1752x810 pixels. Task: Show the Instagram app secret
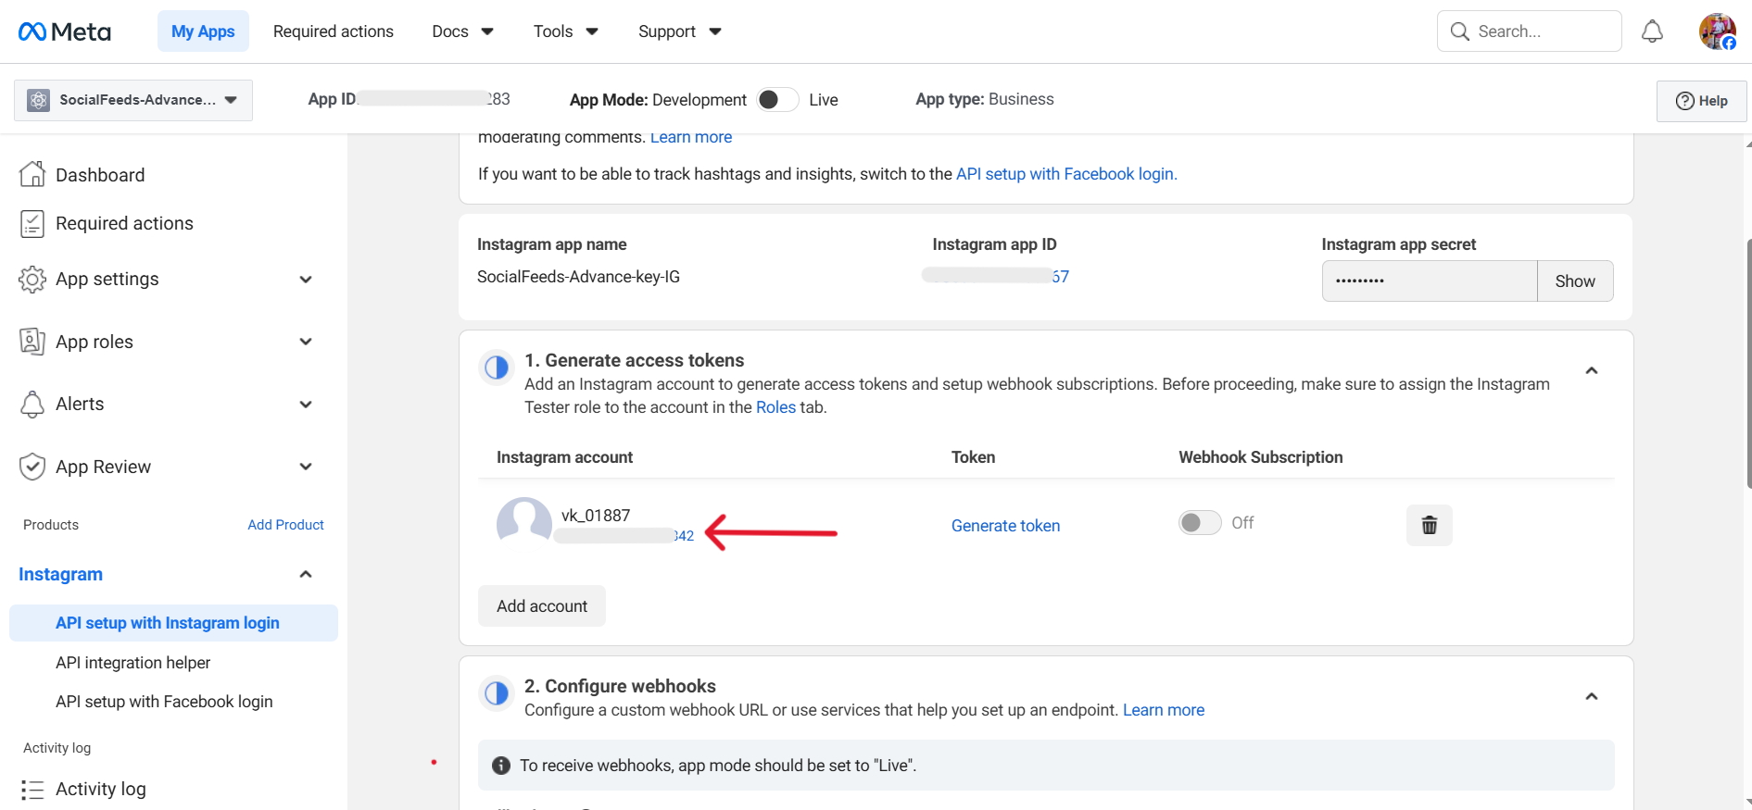[1574, 281]
